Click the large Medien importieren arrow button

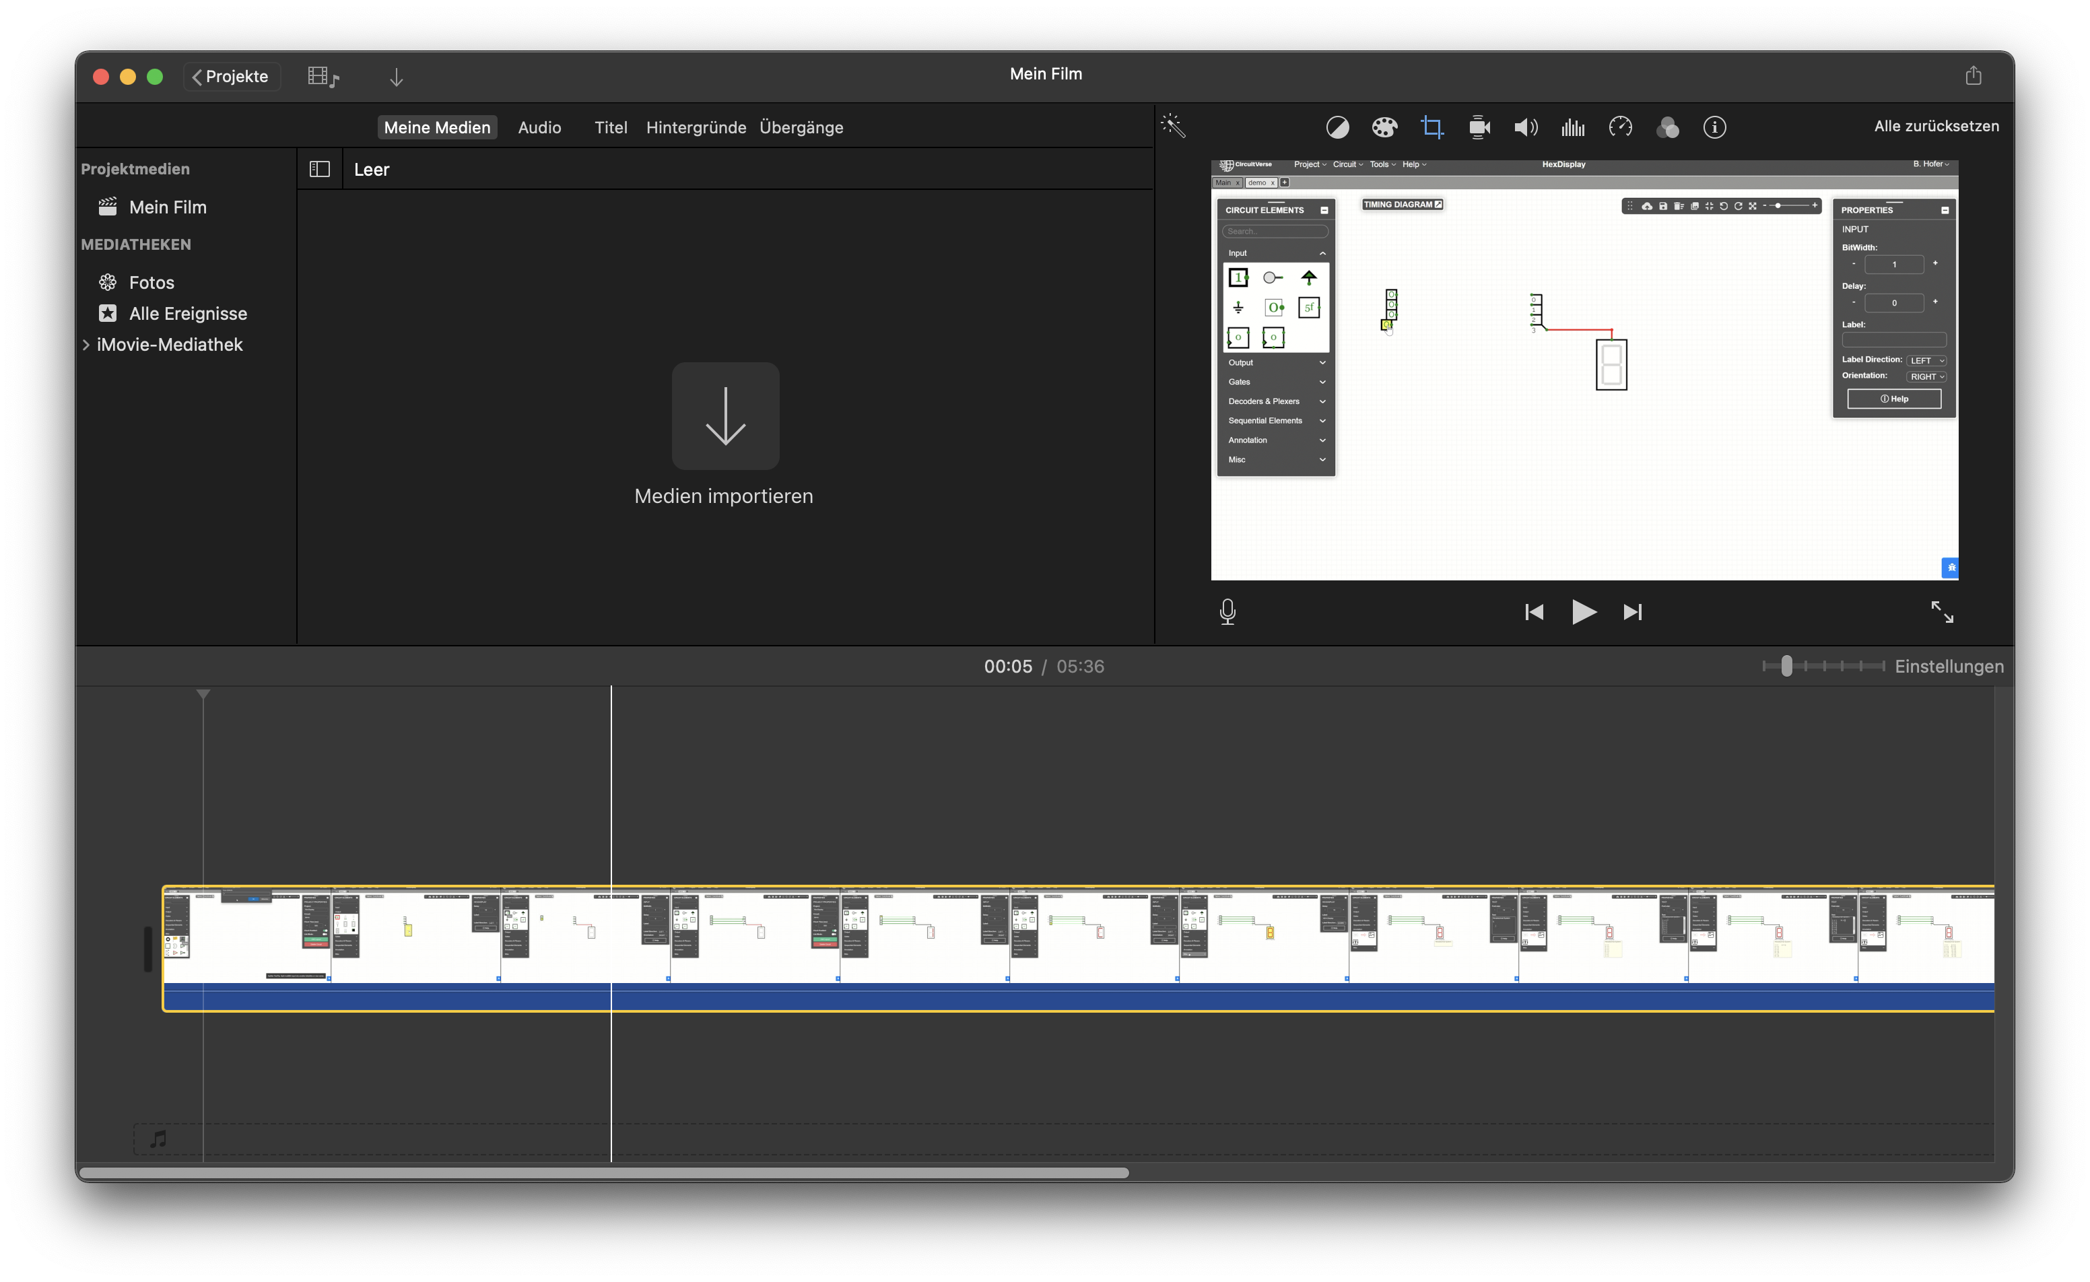click(725, 415)
